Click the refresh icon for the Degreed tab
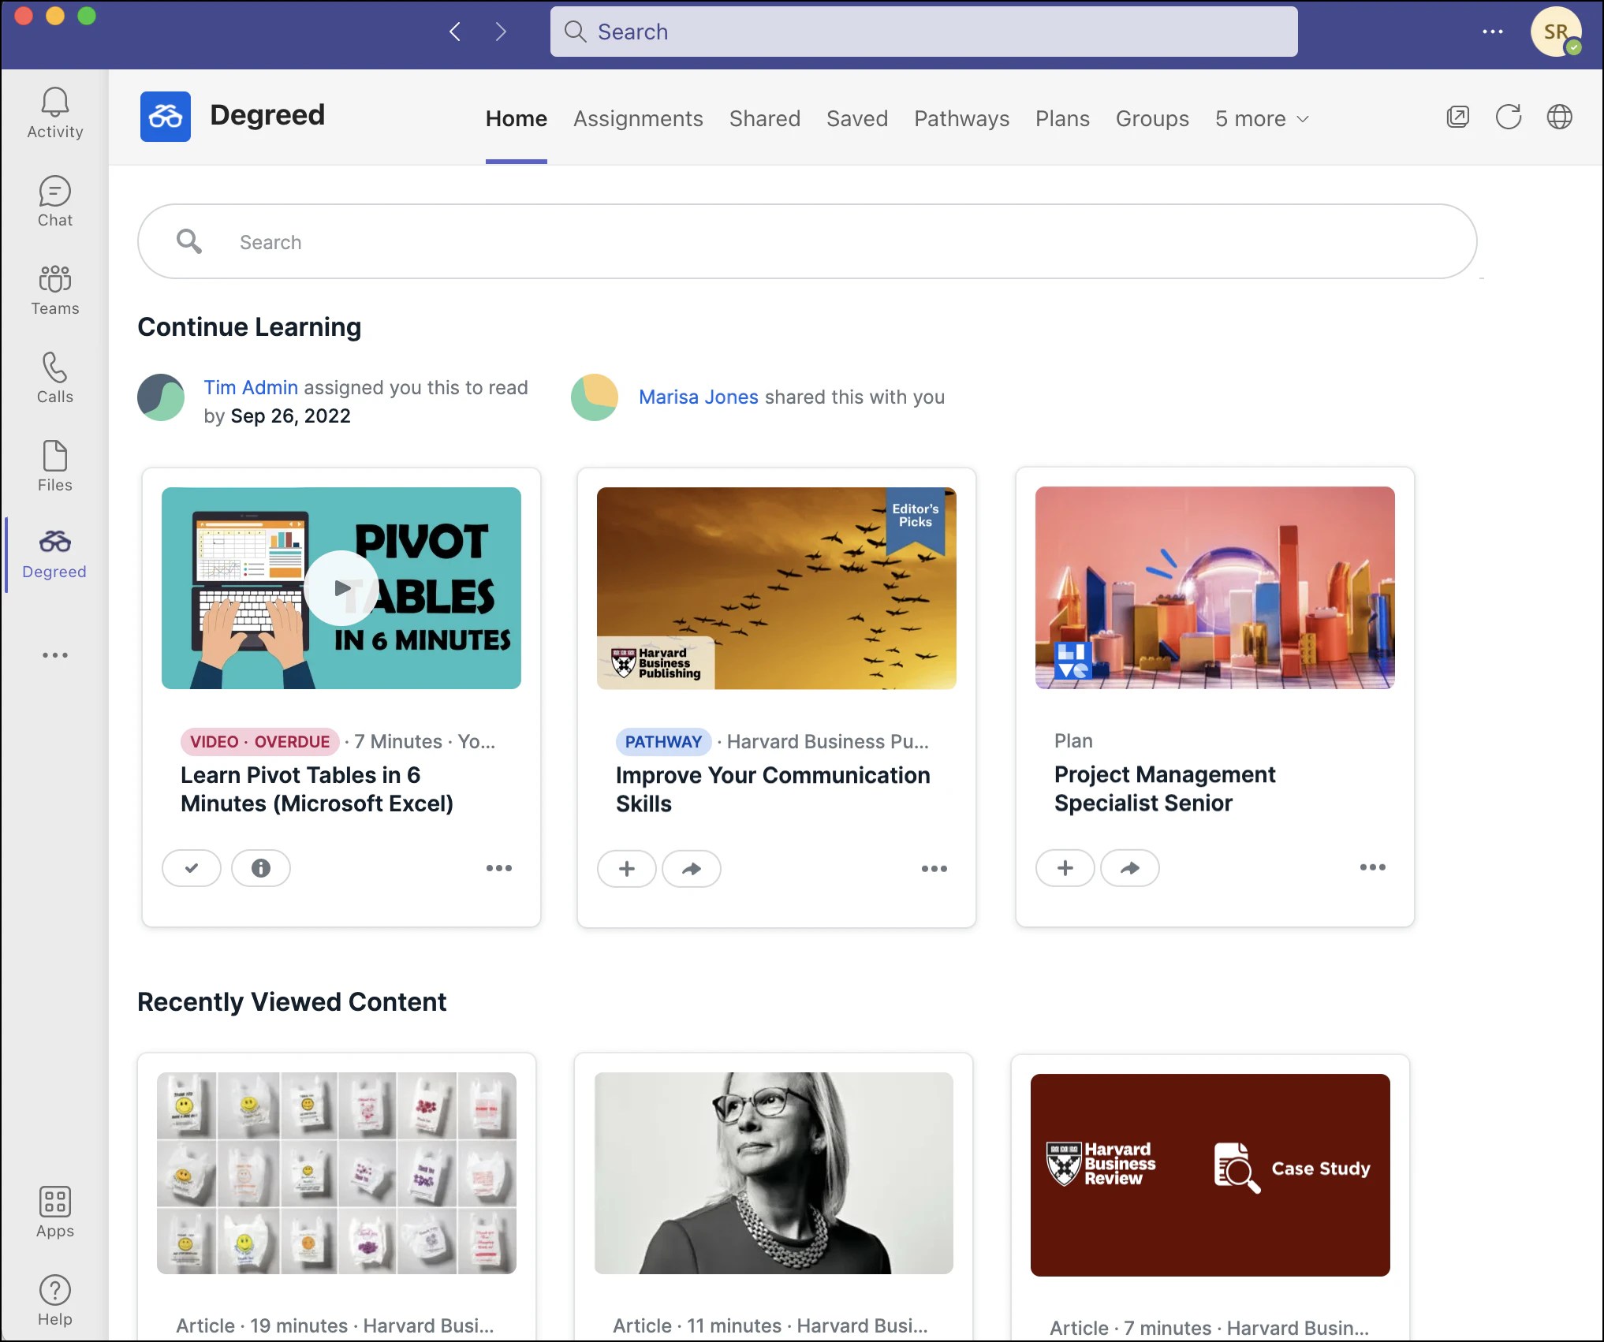 [x=1509, y=116]
